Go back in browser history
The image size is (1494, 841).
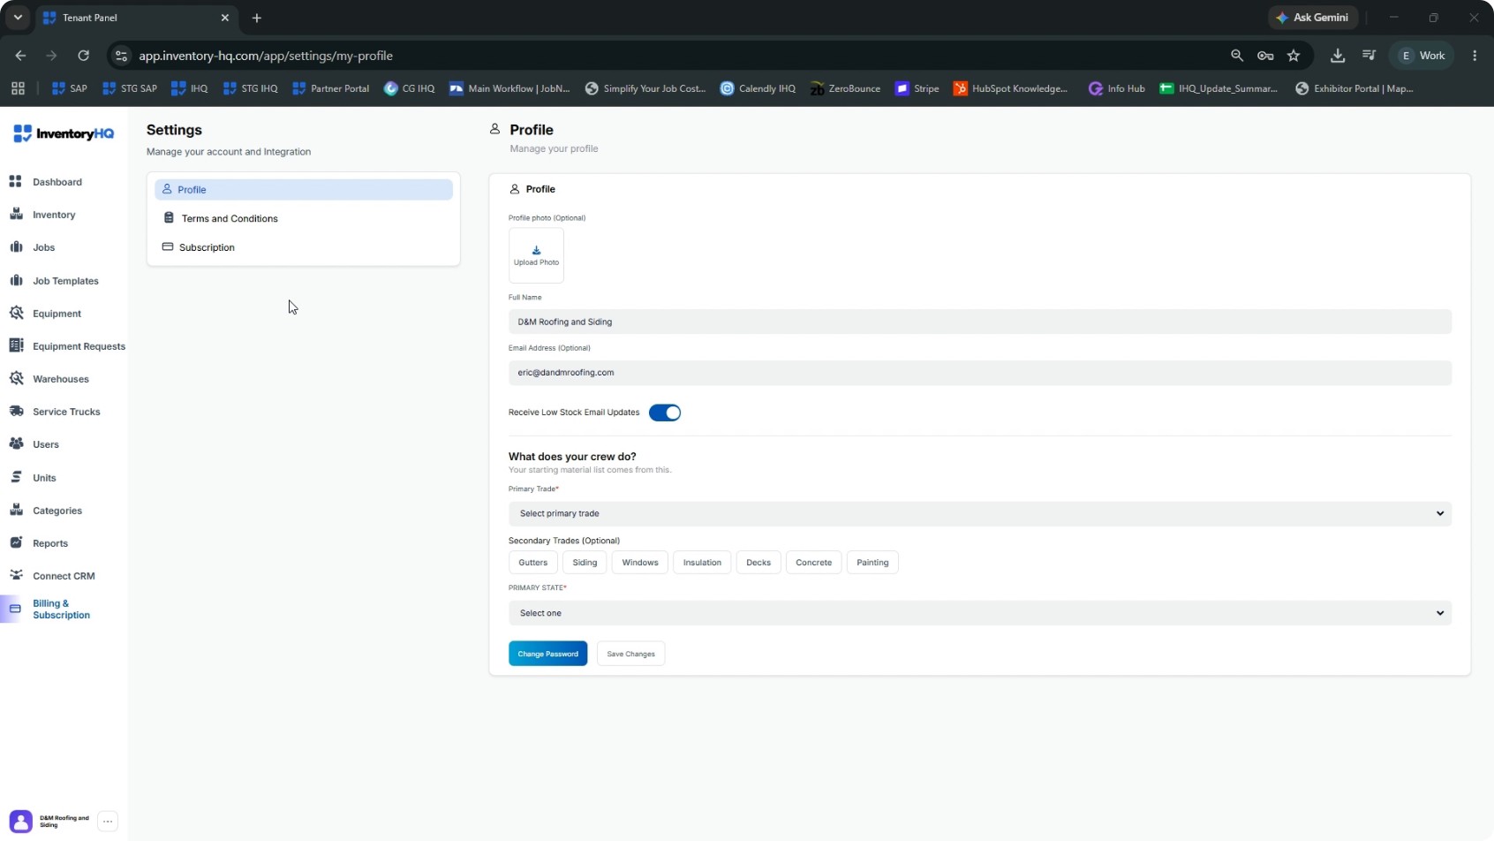[20, 56]
